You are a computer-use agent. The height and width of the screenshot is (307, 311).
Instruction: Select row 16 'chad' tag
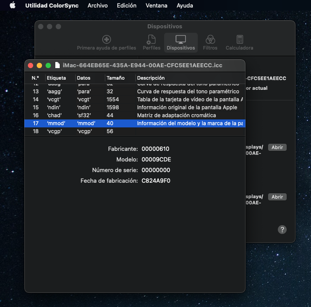[x=135, y=115]
